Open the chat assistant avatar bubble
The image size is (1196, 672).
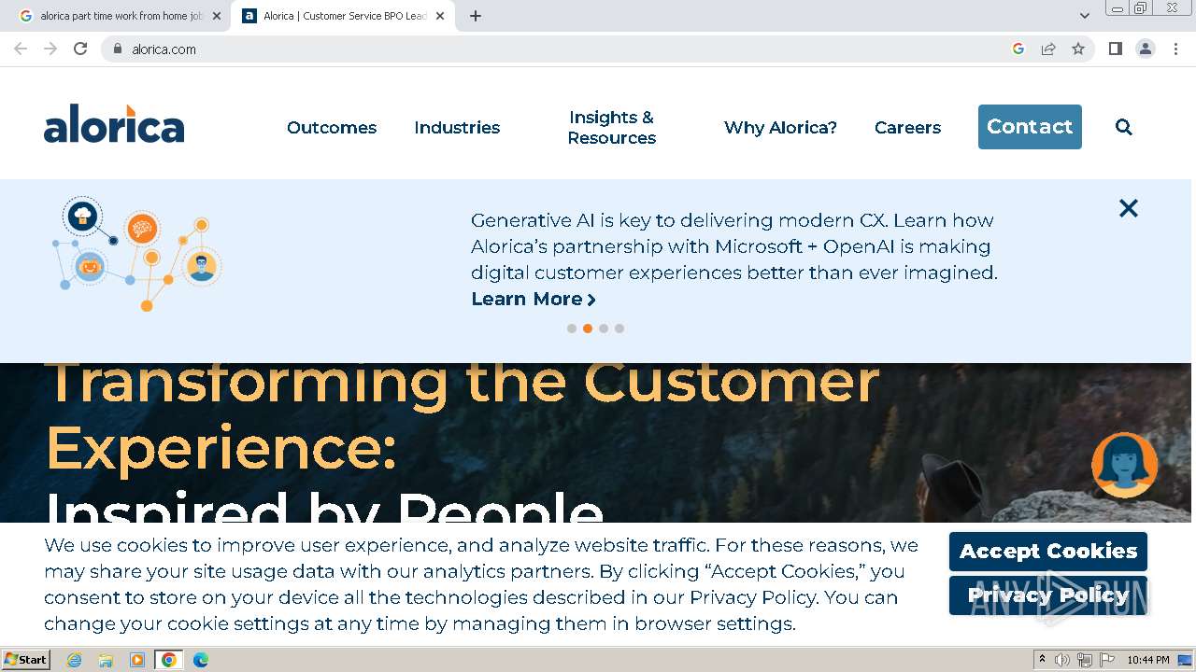coord(1125,465)
